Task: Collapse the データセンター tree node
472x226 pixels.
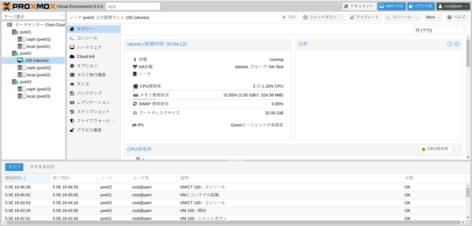Action: pyautogui.click(x=5, y=25)
